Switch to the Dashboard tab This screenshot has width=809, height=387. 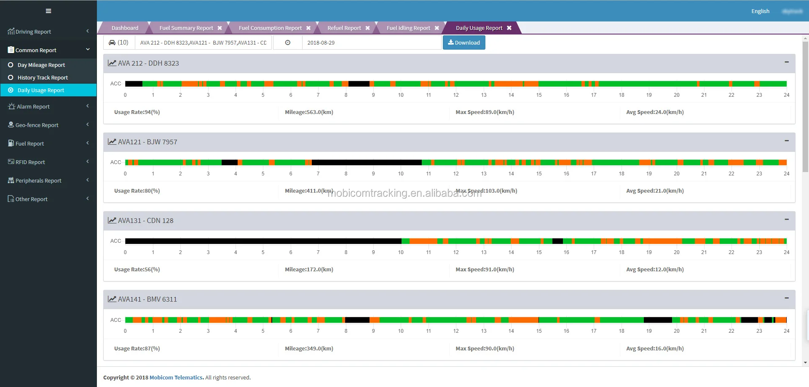pos(125,28)
